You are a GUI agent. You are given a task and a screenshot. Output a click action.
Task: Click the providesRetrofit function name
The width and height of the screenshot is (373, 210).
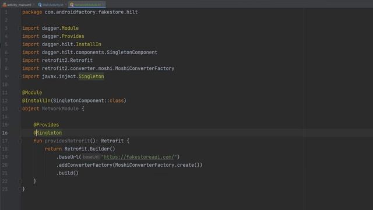[x=68, y=141]
